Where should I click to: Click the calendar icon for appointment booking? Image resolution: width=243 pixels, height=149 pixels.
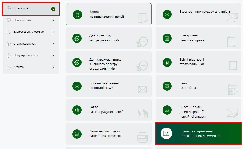pyautogui.click(x=167, y=86)
